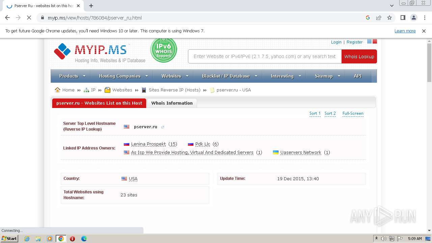Open the Windows Start menu
432x243 pixels.
(x=9, y=239)
